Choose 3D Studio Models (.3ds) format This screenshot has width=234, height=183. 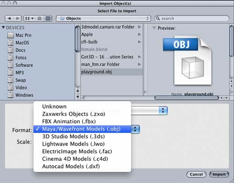click(82, 136)
